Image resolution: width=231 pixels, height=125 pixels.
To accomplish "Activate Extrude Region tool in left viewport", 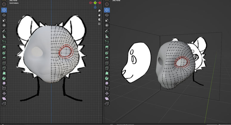I will pyautogui.click(x=4, y=48).
